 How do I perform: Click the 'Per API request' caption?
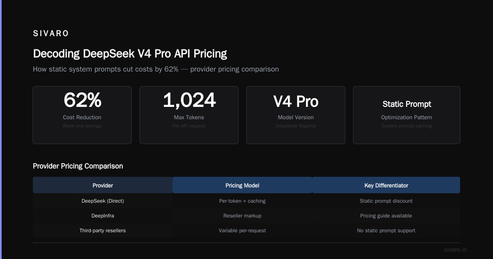click(189, 126)
